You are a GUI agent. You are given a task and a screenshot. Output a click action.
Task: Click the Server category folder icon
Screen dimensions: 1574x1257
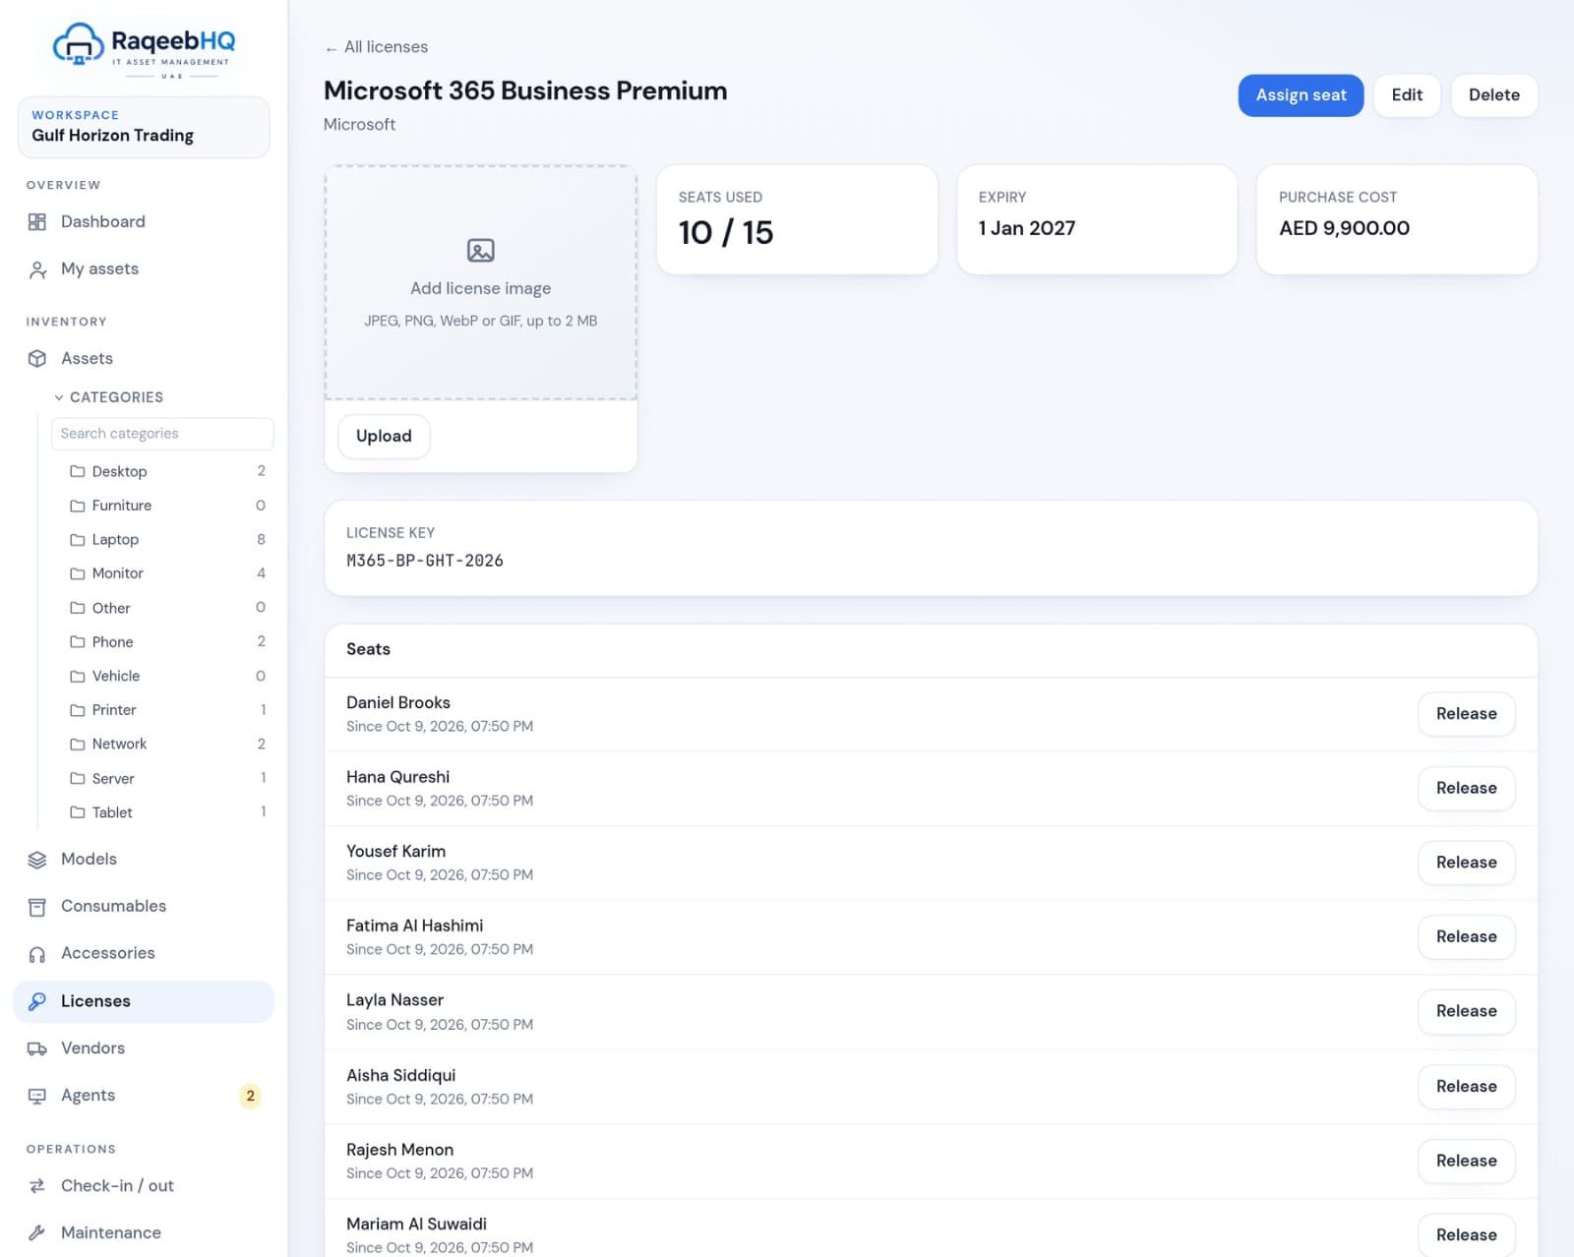77,779
